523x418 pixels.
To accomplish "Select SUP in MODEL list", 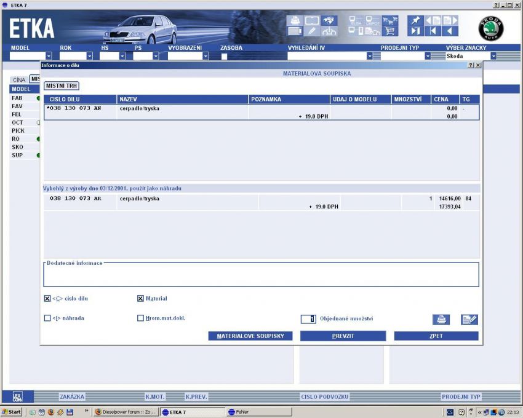I will pos(17,156).
